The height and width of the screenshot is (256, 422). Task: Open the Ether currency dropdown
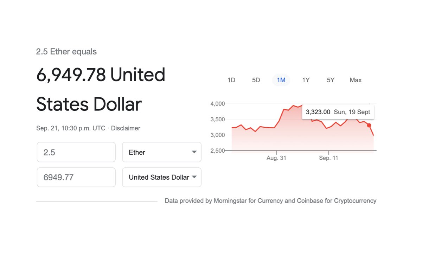pos(161,152)
